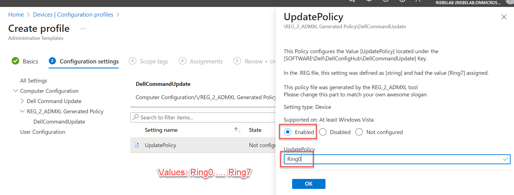Open Devices | Configuration profiles breadcrumb
Image resolution: width=514 pixels, height=195 pixels.
tap(73, 15)
